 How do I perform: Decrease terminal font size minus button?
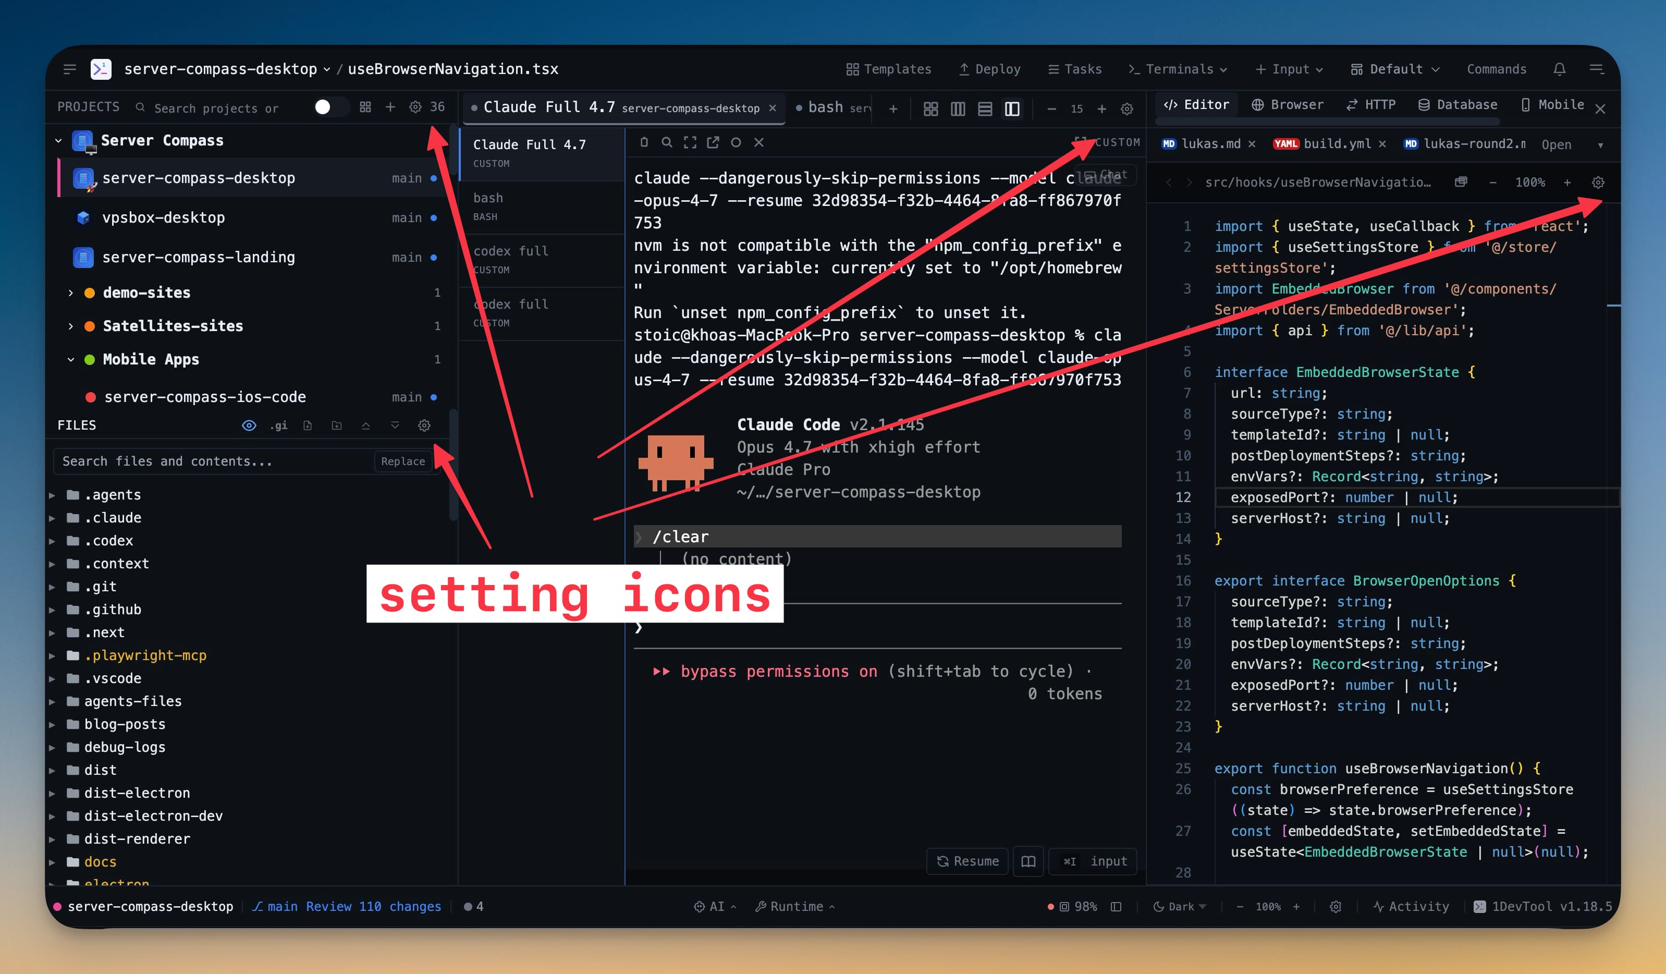(x=1052, y=109)
